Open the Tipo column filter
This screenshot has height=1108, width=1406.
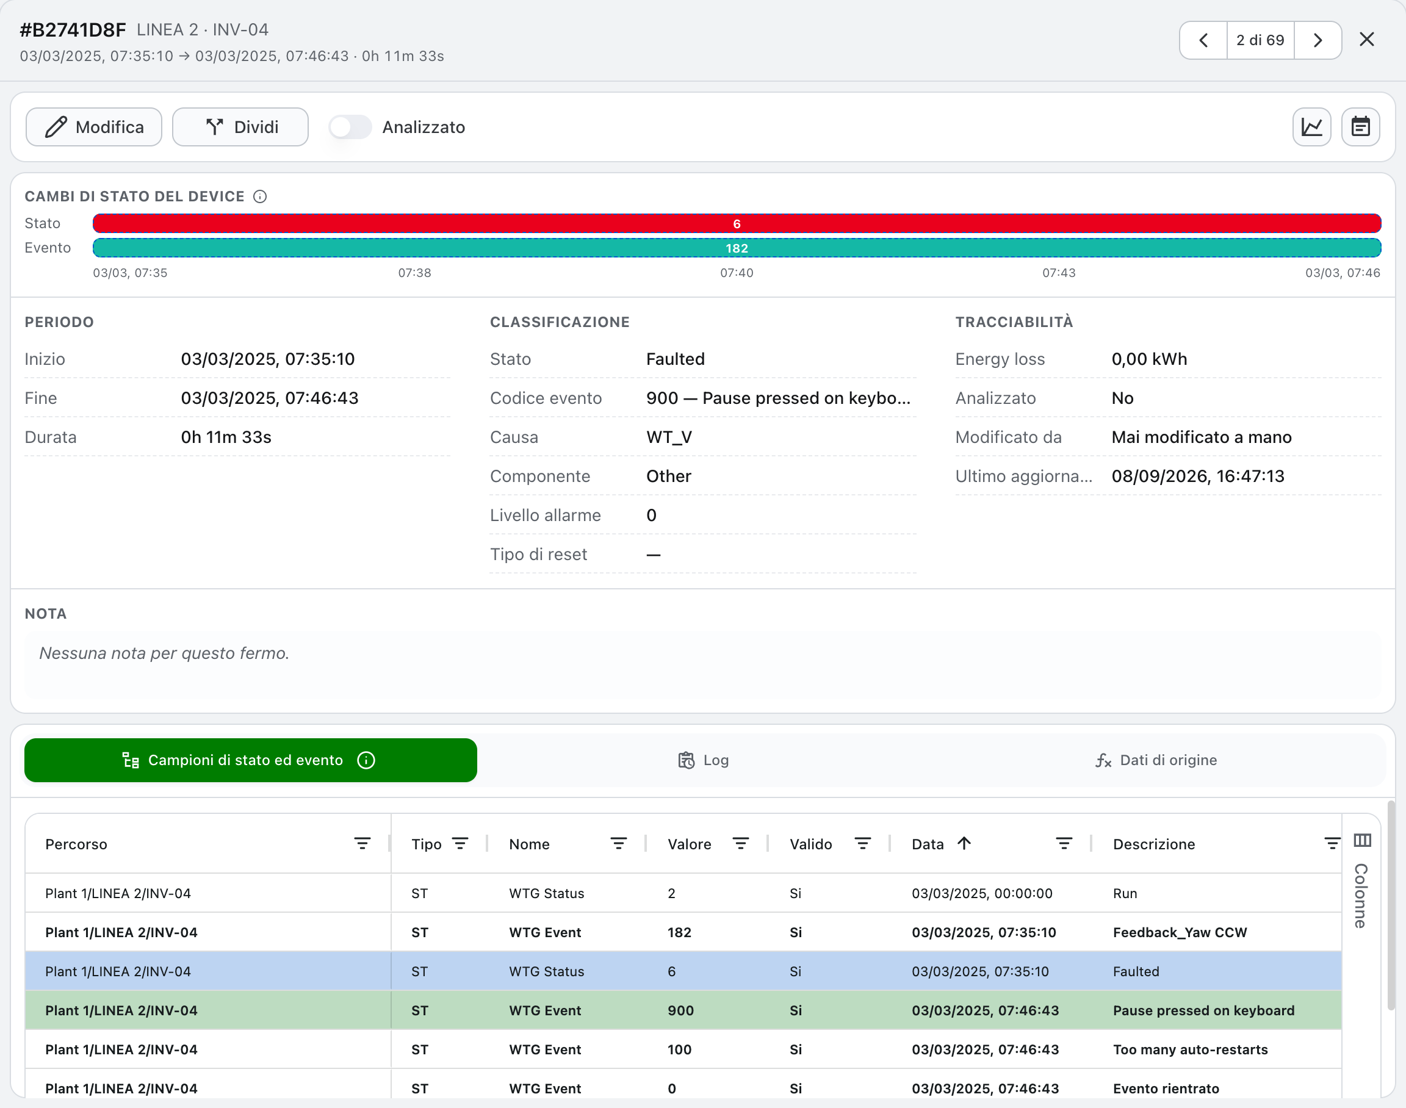460,843
